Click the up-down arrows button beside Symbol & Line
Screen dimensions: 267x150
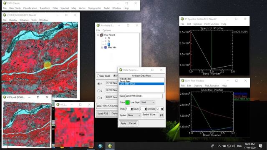click(161, 115)
